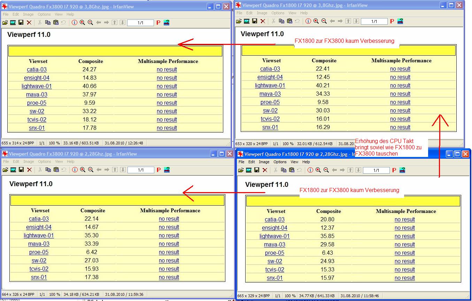This screenshot has width=472, height=301.
Task: Click 'no result' link in Fx1800 2,28Ghz ensight-04 row
Action: point(405,228)
